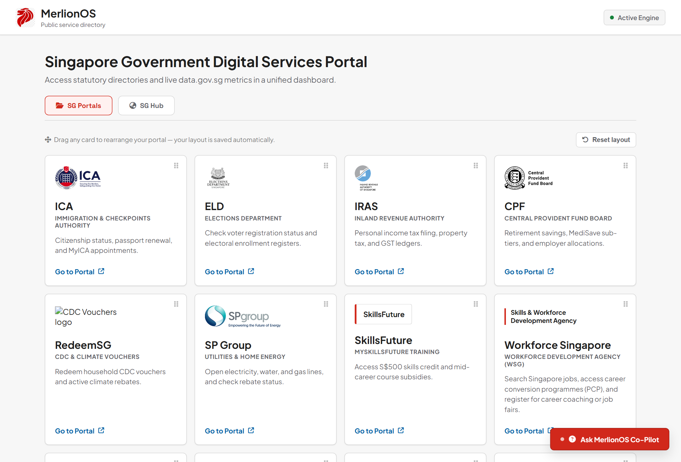Click the Singapore Government Digital Services Portal heading
Viewport: 681px width, 462px height.
tap(206, 62)
